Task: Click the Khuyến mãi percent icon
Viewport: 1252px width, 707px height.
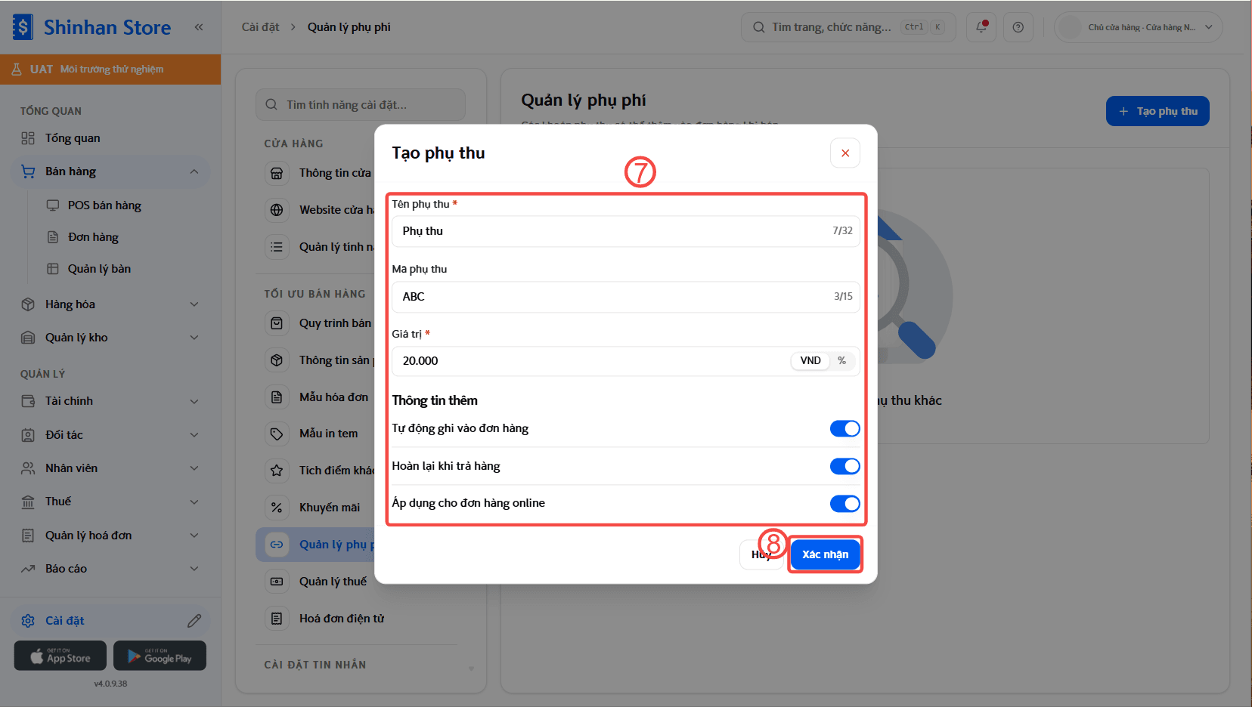Action: tap(277, 508)
